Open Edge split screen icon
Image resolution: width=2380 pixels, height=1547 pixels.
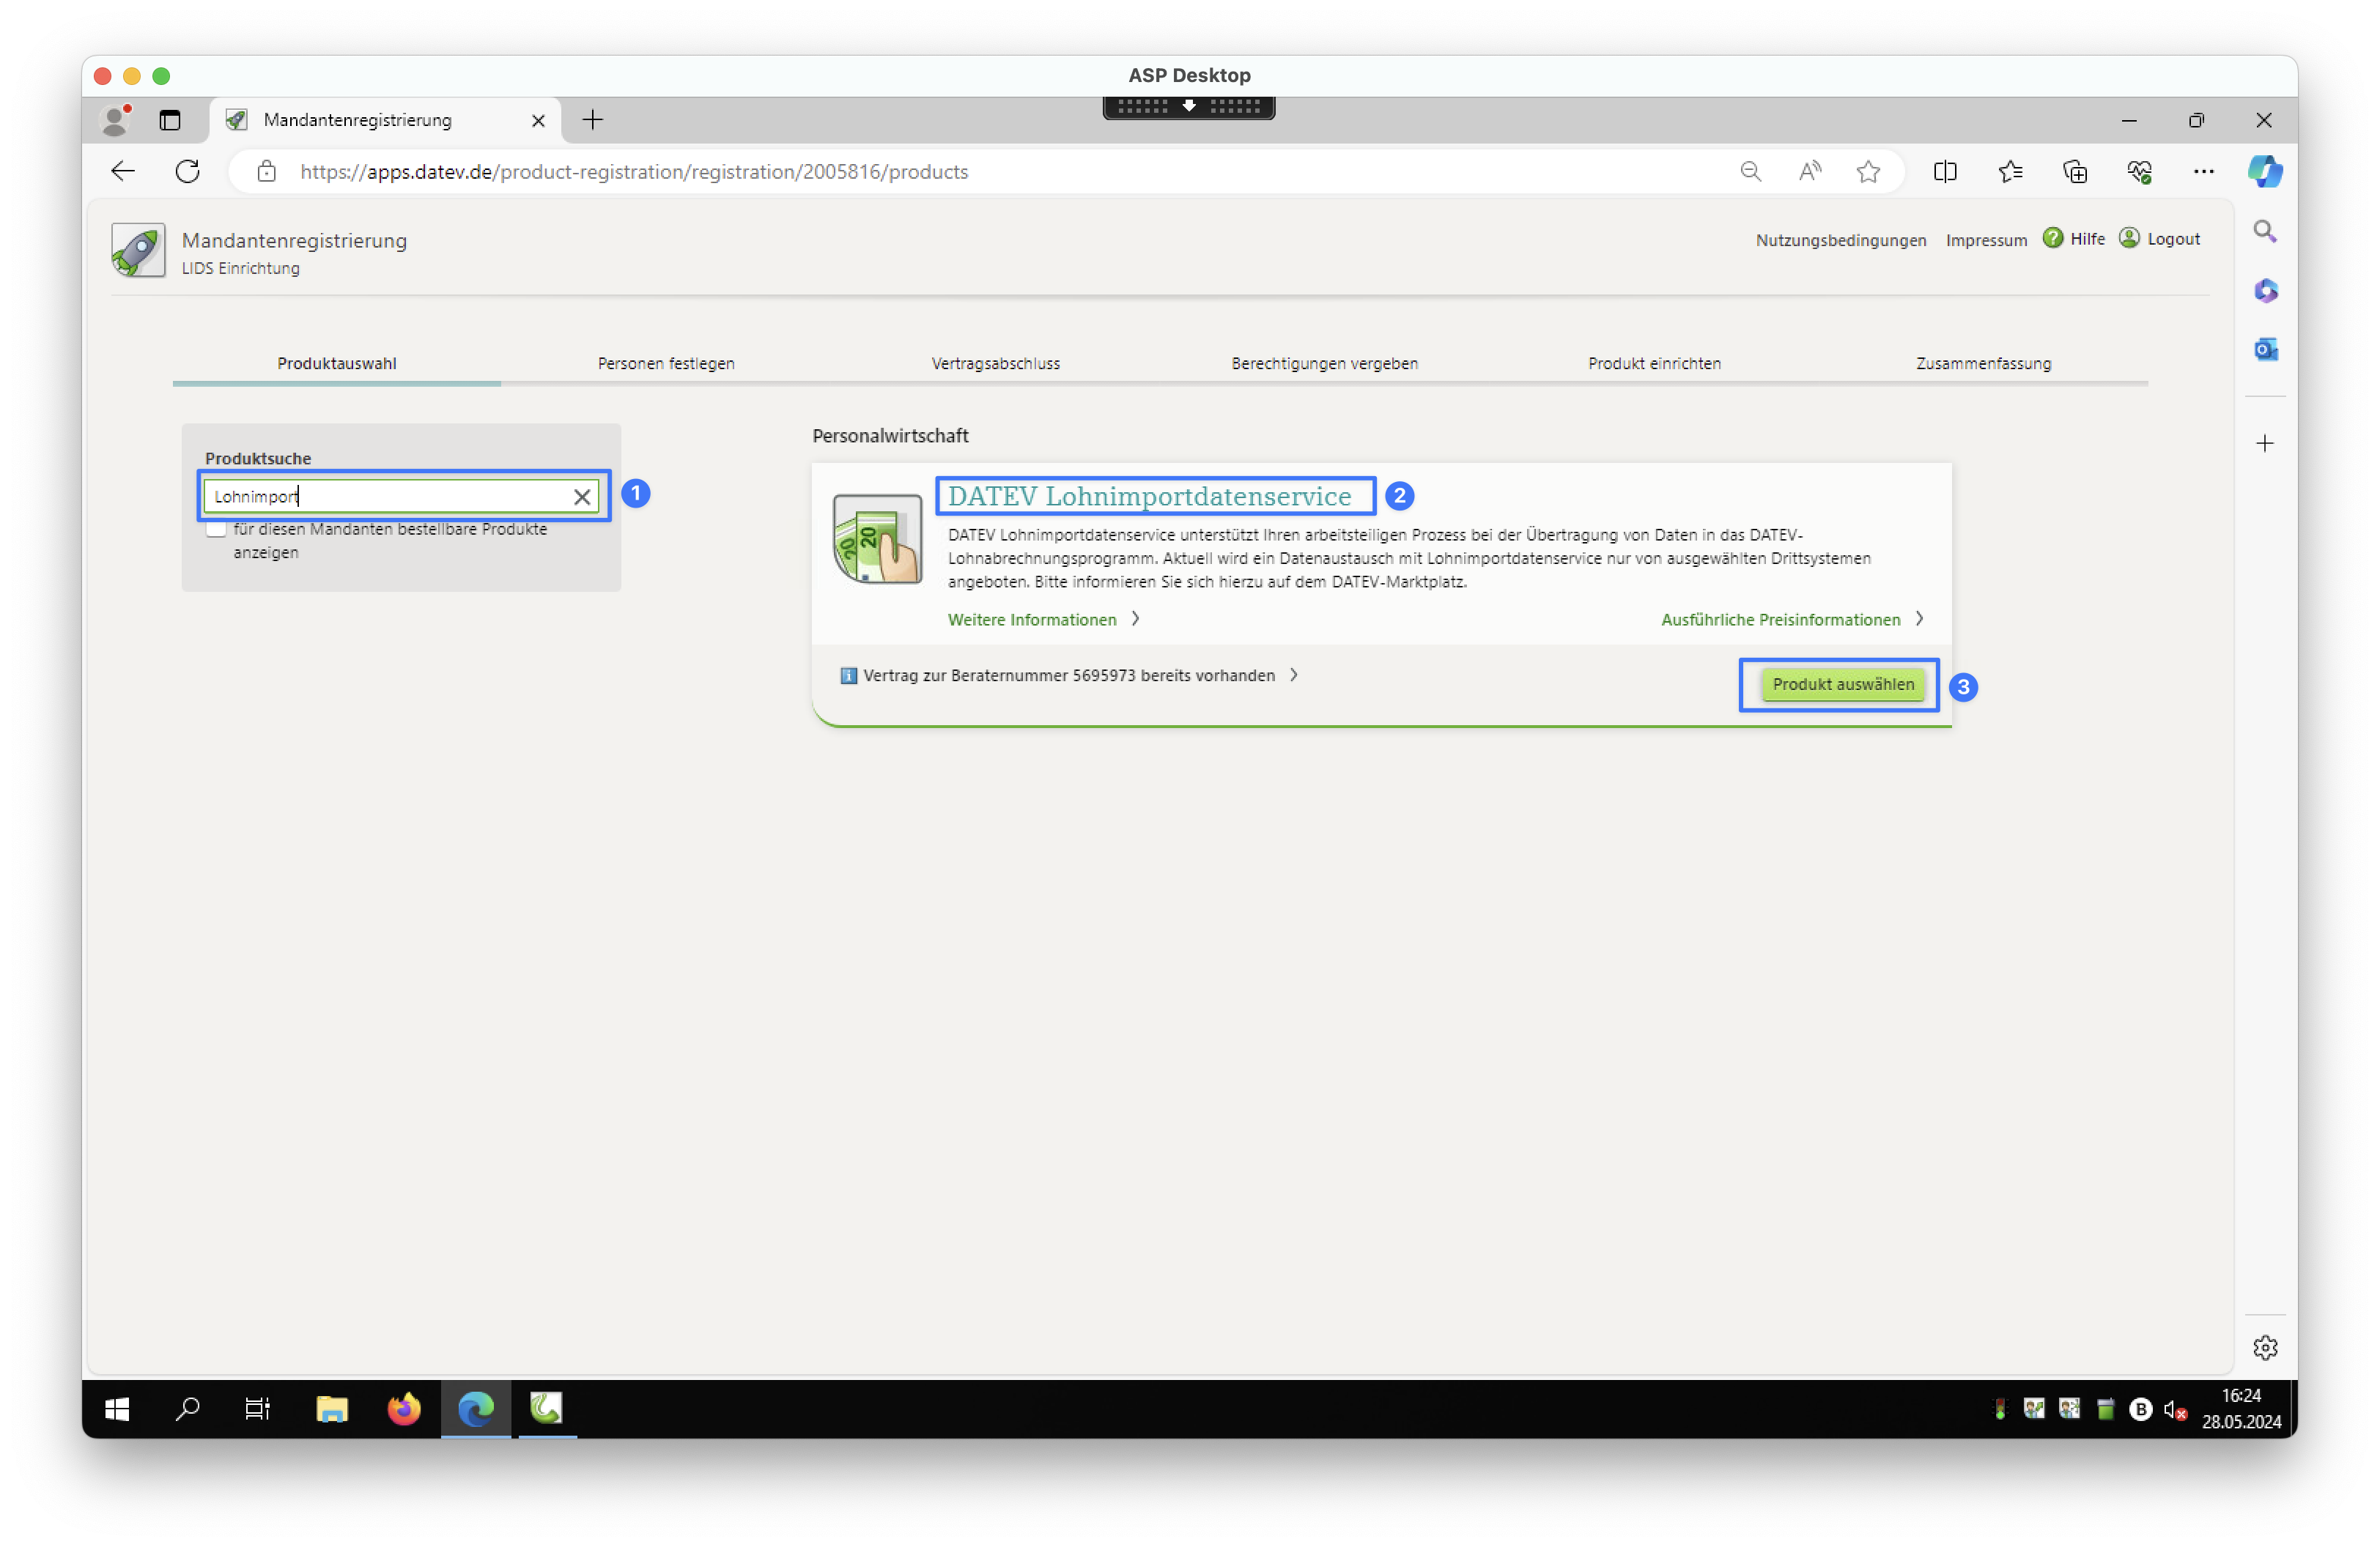click(1945, 172)
